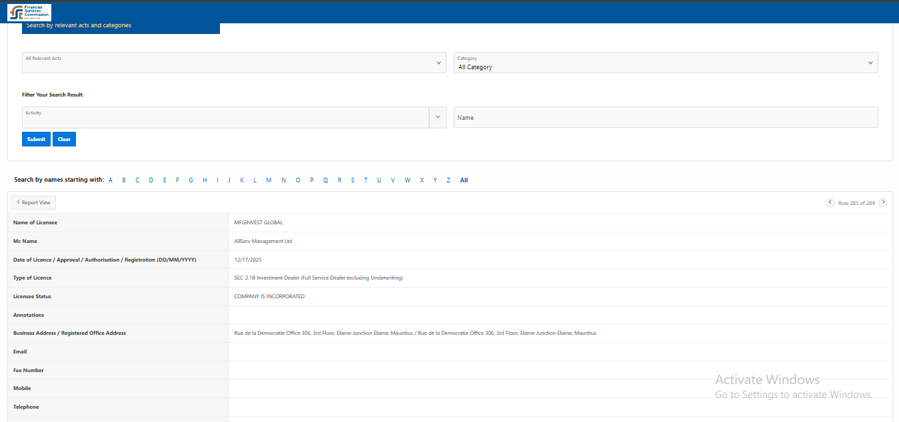Image resolution: width=899 pixels, height=422 pixels.
Task: Open the Category dropdown
Action: click(x=666, y=63)
